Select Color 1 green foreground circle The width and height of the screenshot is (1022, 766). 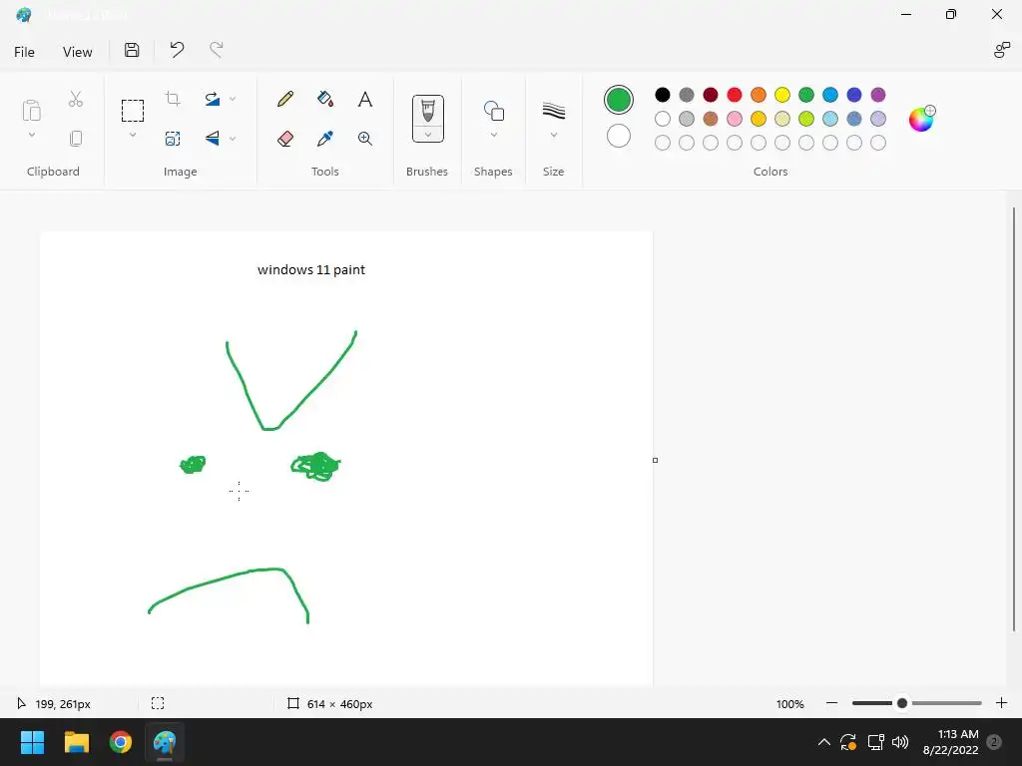click(619, 100)
